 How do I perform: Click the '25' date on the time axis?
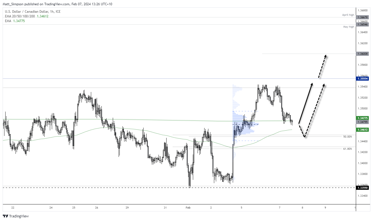click(74, 207)
